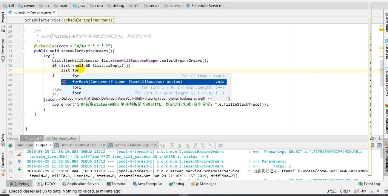
Task: Open the Application Servers tool window
Action: pos(81,184)
